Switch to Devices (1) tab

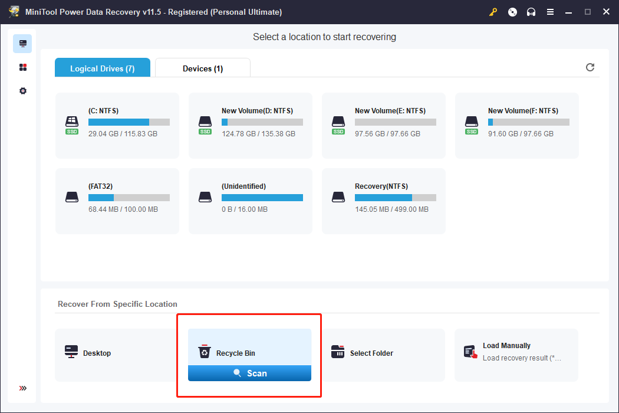pos(203,68)
